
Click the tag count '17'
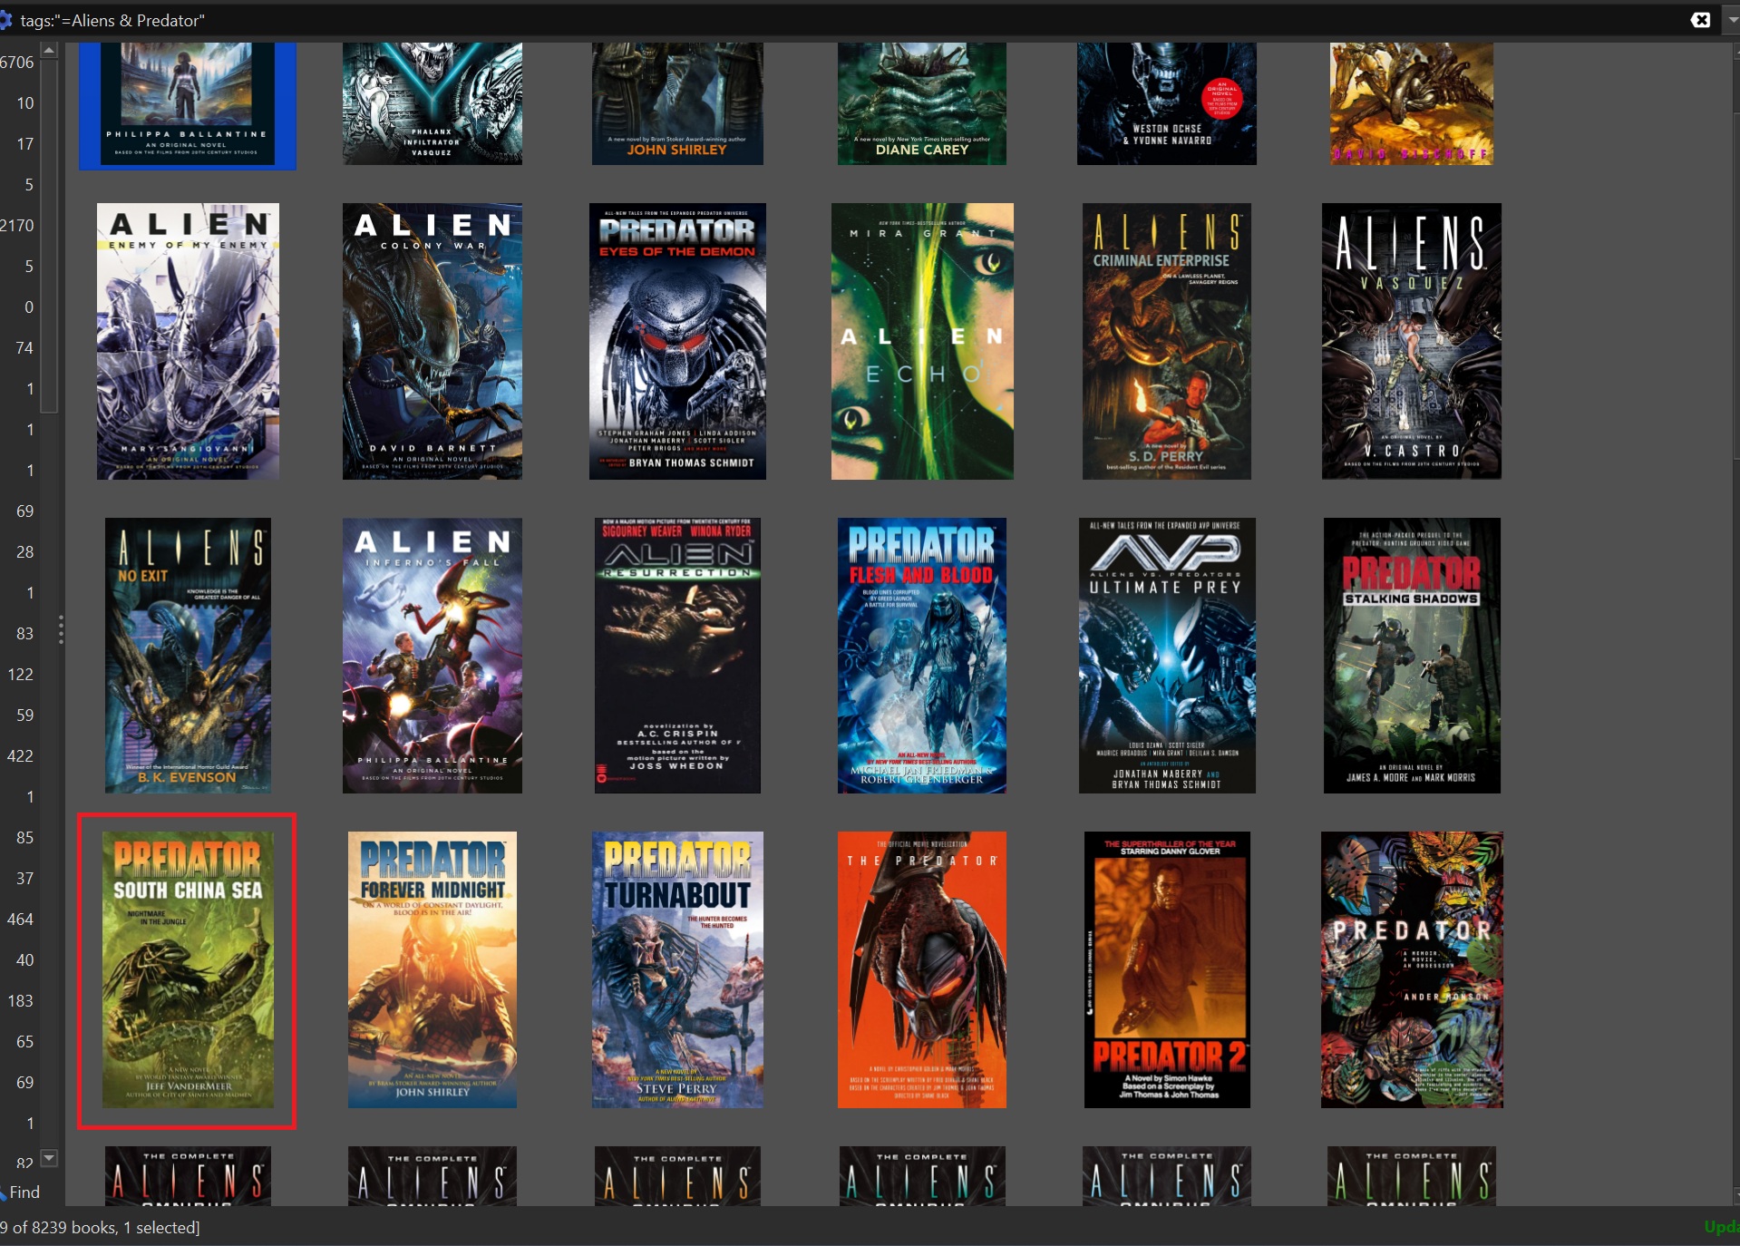[x=24, y=144]
